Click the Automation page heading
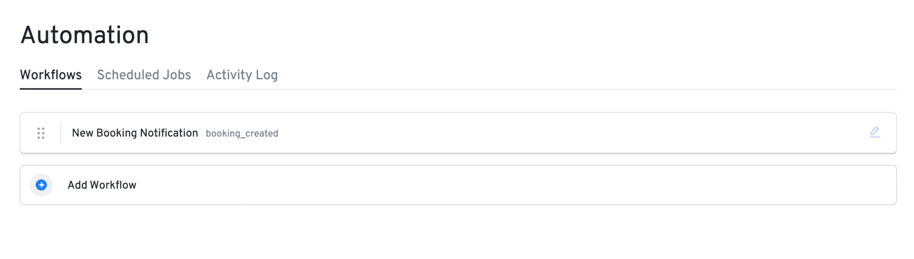Image resolution: width=914 pixels, height=259 pixels. [x=85, y=35]
